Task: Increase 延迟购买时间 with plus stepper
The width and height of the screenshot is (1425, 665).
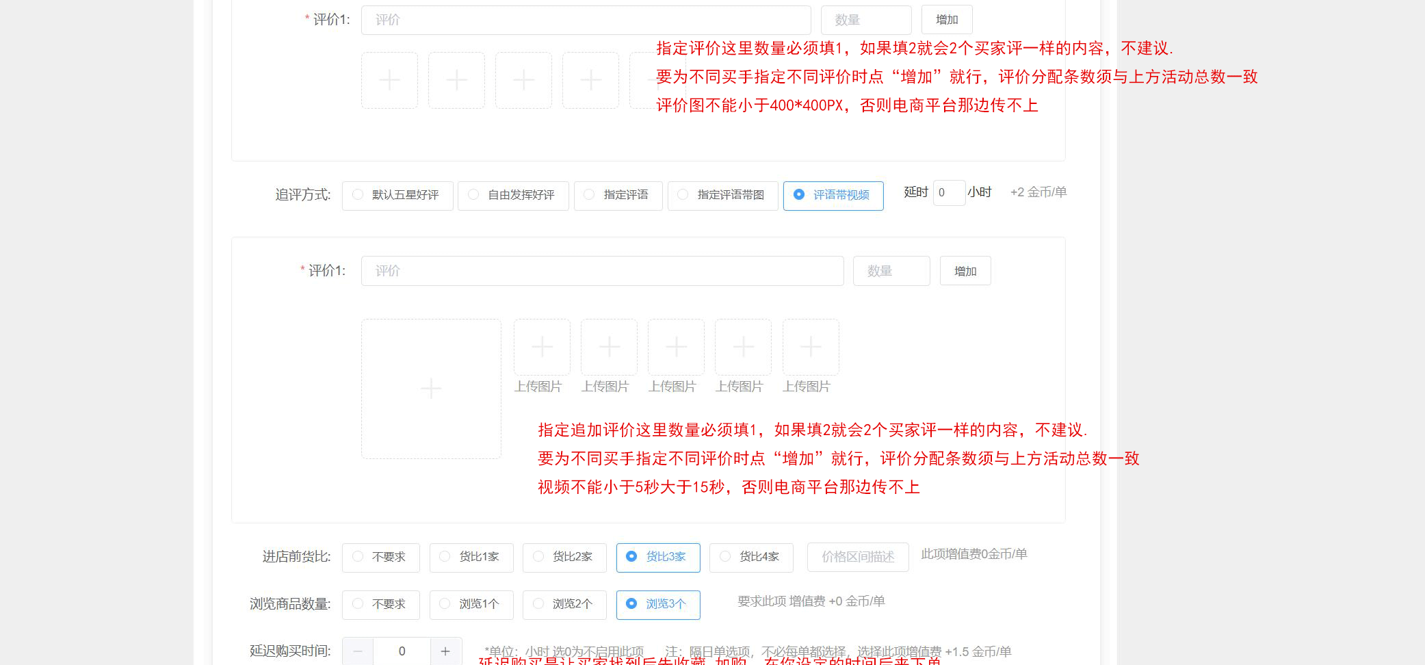Action: click(445, 651)
